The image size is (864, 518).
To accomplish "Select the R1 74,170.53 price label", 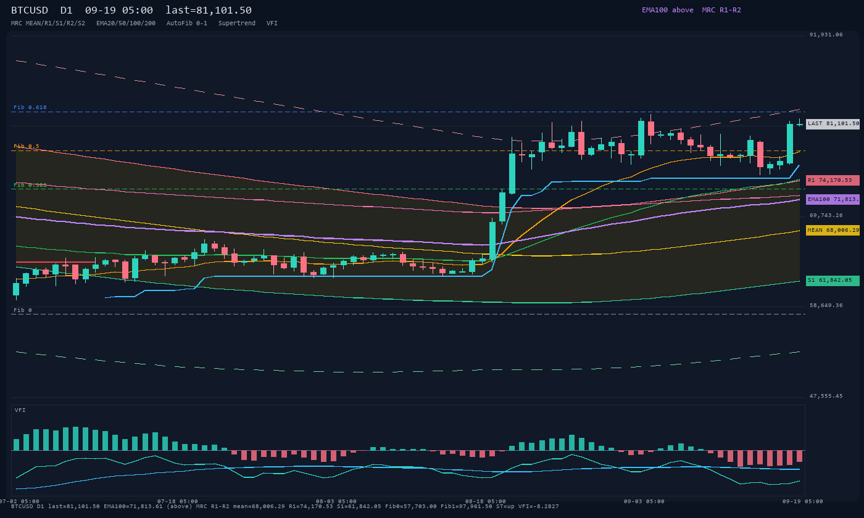I will 833,180.
